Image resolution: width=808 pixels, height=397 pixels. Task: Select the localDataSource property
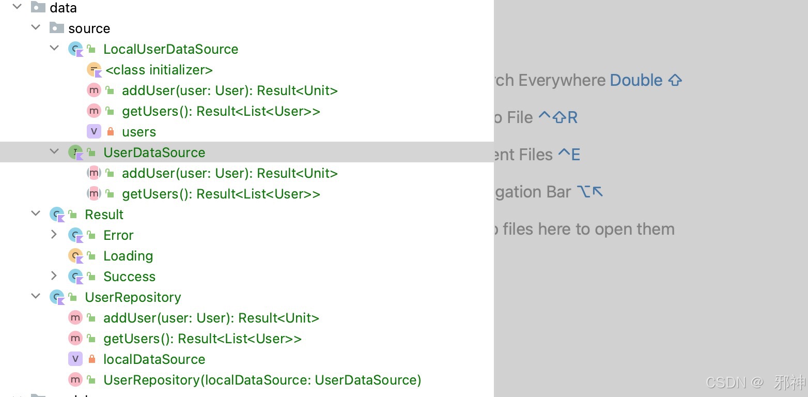click(154, 359)
